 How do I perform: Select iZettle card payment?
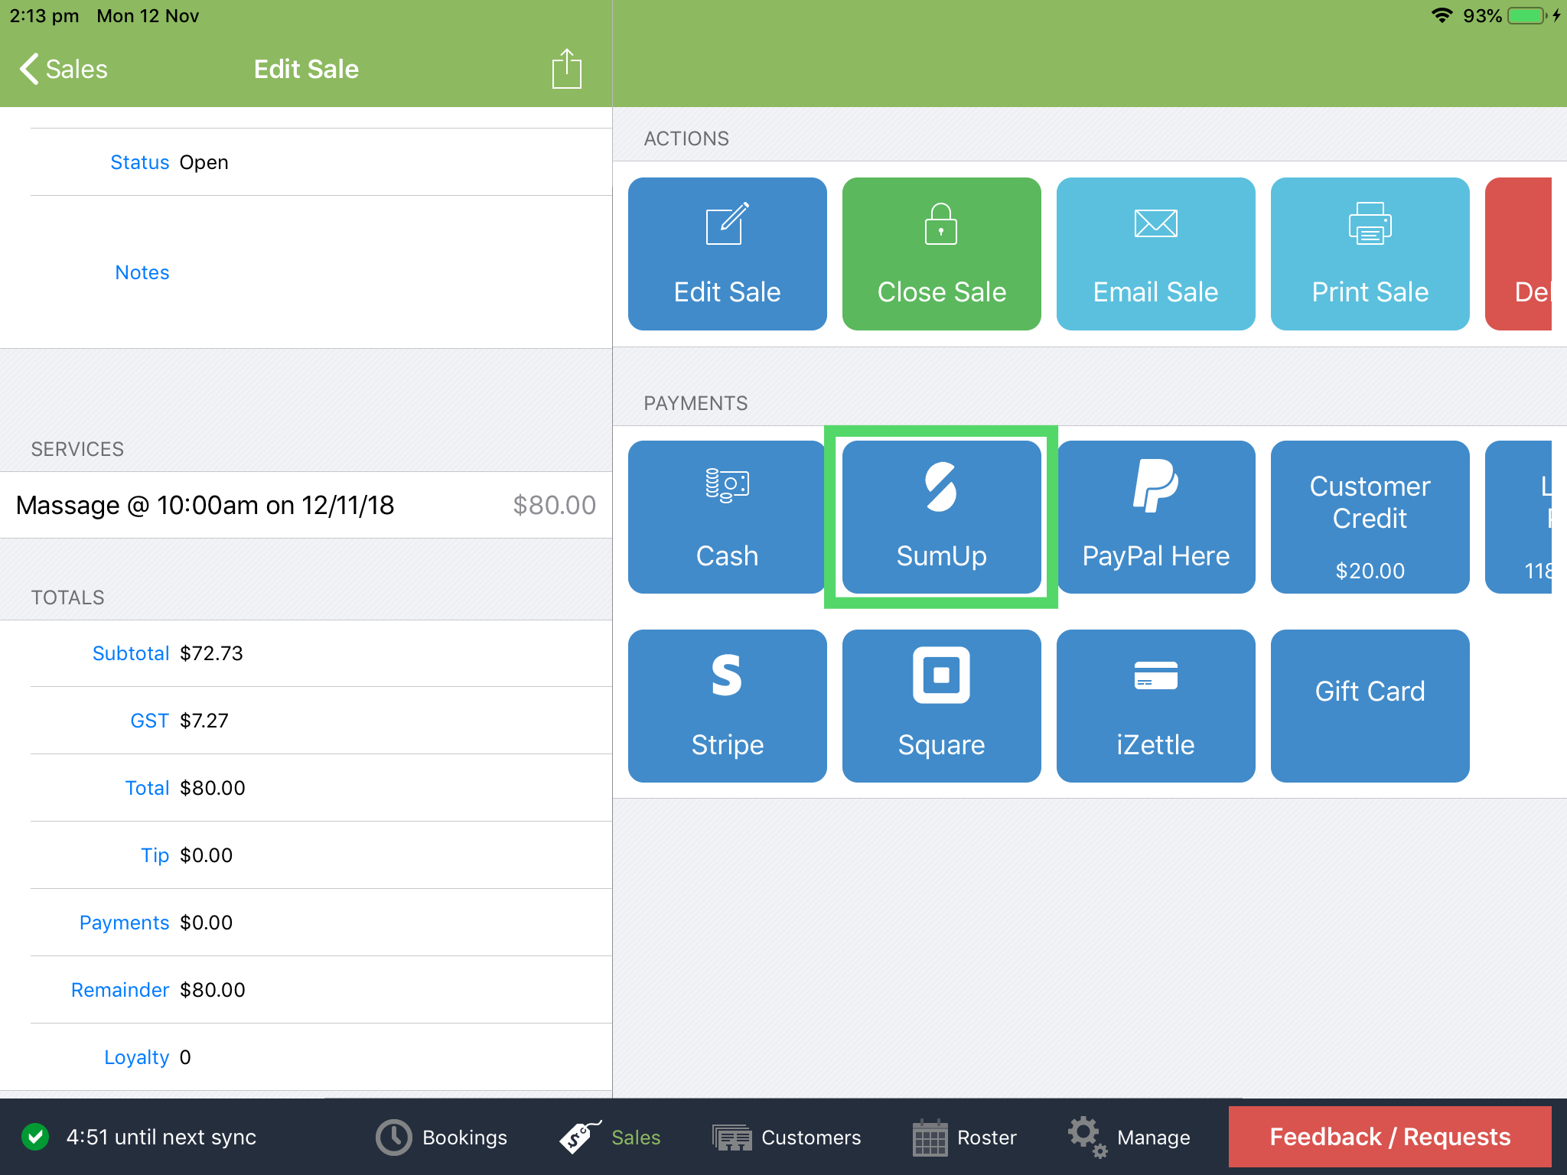click(1155, 705)
